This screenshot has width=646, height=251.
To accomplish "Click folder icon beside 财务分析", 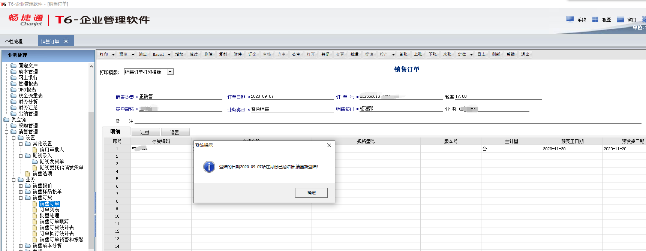I will click(13, 102).
